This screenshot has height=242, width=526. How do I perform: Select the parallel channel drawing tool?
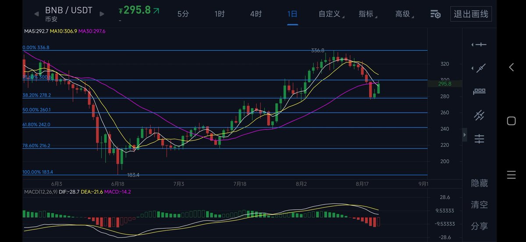(x=479, y=115)
